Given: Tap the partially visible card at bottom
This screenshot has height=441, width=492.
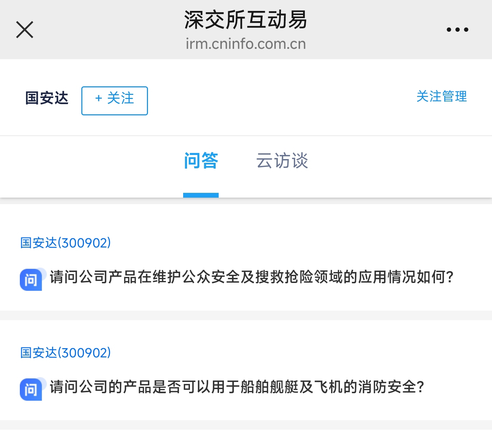Looking at the screenshot, I should pyautogui.click(x=246, y=436).
